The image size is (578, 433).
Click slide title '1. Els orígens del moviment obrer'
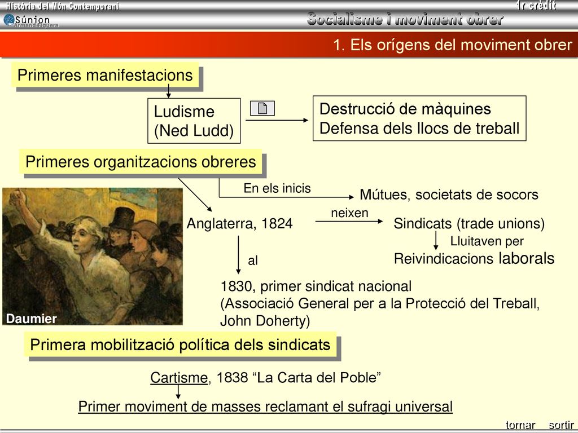point(453,45)
